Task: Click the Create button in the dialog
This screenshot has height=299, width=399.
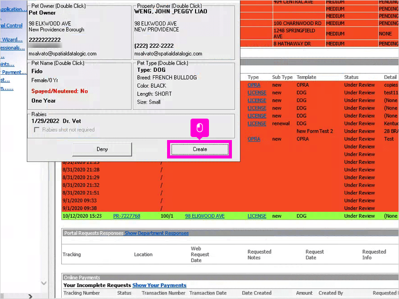Action: point(200,149)
